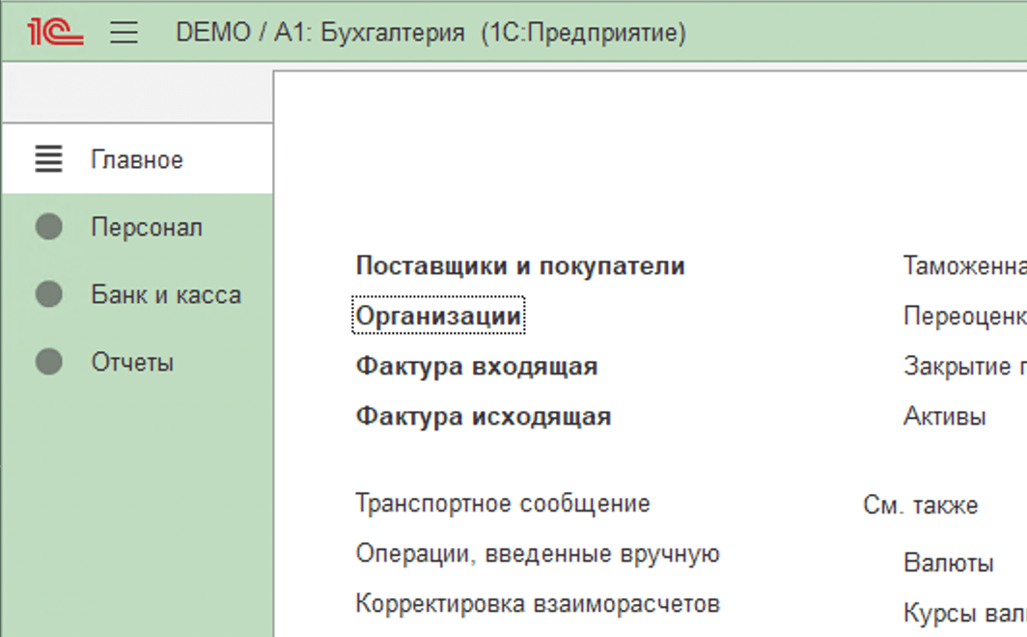The image size is (1027, 637).
Task: Click the circle icon beside Персонал
Action: (48, 228)
